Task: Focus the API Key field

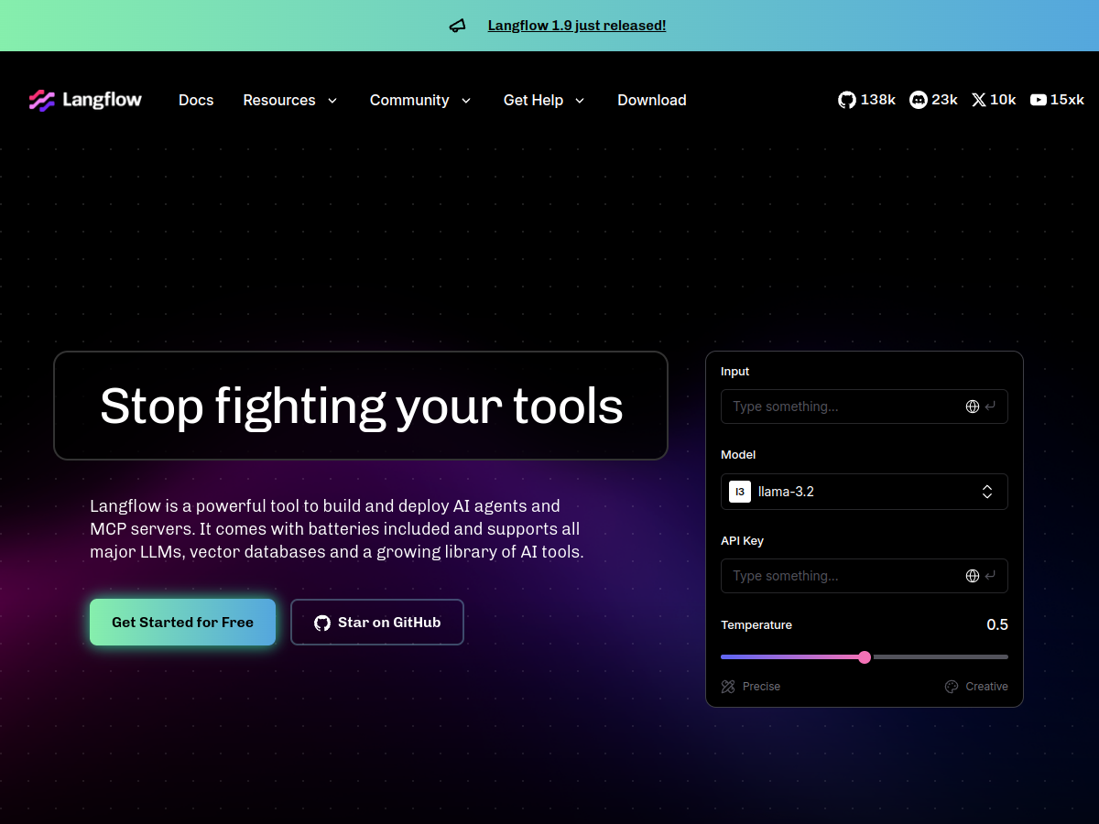Action: tap(865, 576)
